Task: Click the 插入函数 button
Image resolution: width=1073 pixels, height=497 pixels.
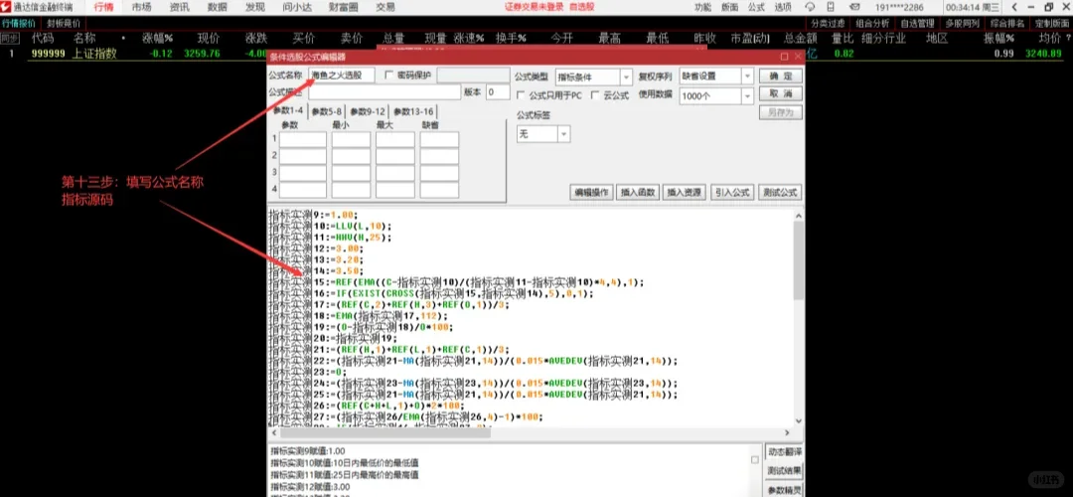Action: pos(638,193)
